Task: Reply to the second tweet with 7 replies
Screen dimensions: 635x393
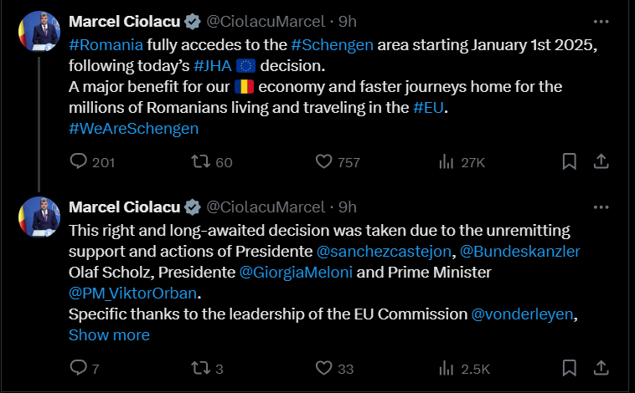Action: (x=79, y=368)
